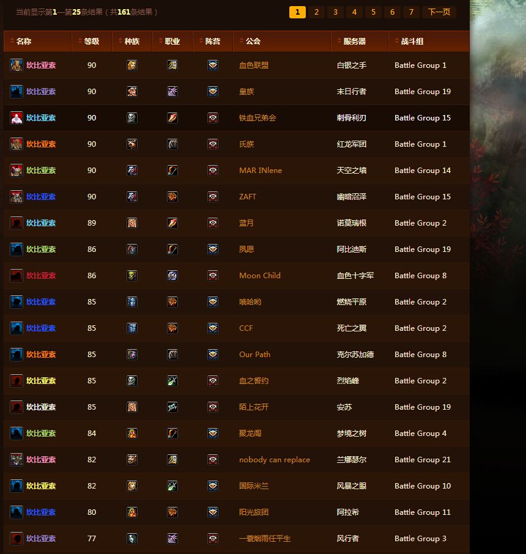Click the character avatar in the MAR INlene row
This screenshot has width=526, height=554.
coord(17,171)
